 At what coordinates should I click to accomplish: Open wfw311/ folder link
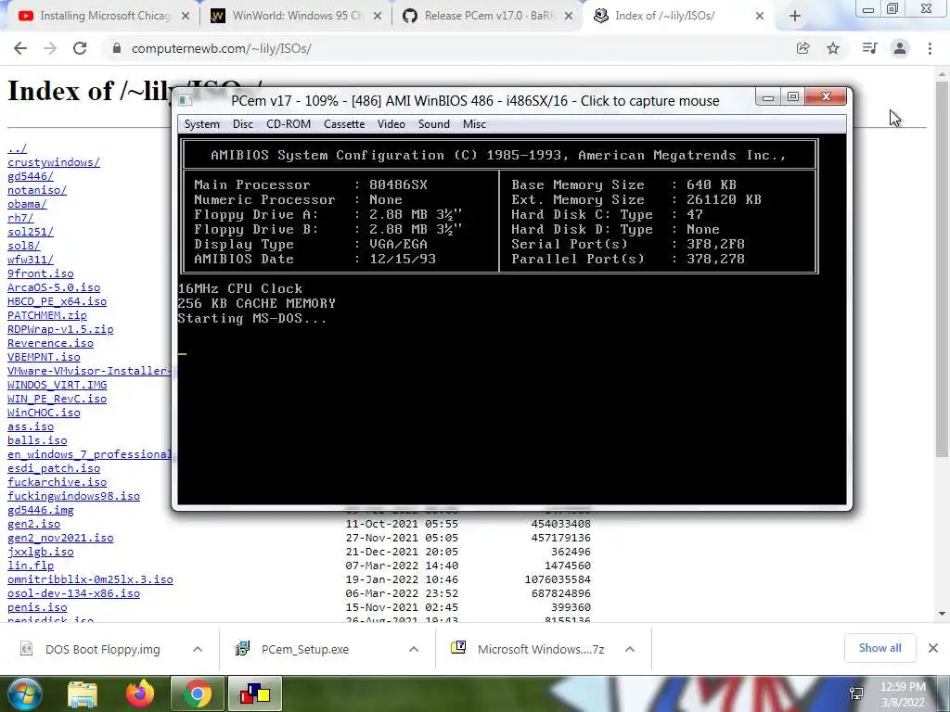31,260
